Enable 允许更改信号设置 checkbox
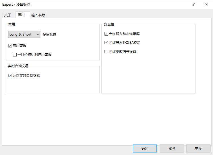This screenshot has width=213, height=155. 106,52
